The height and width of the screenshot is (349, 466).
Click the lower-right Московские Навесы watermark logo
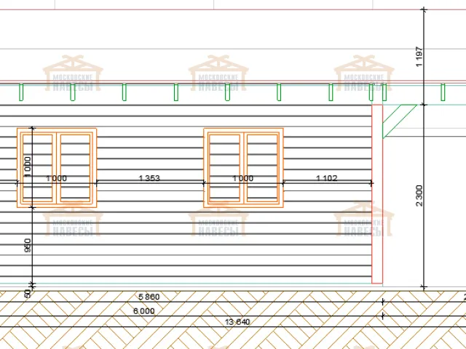[x=364, y=221]
